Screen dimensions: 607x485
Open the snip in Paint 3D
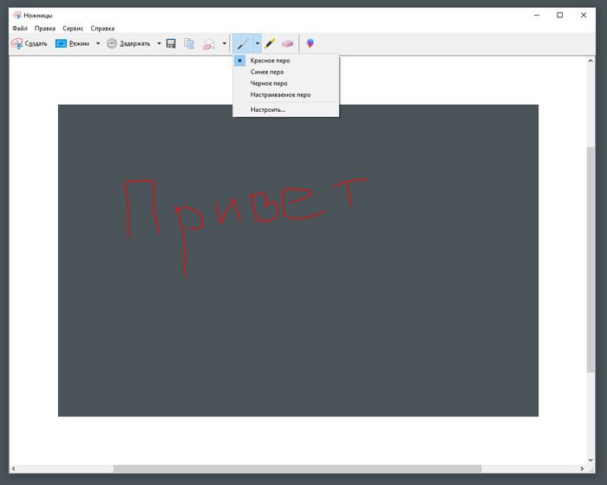click(310, 43)
